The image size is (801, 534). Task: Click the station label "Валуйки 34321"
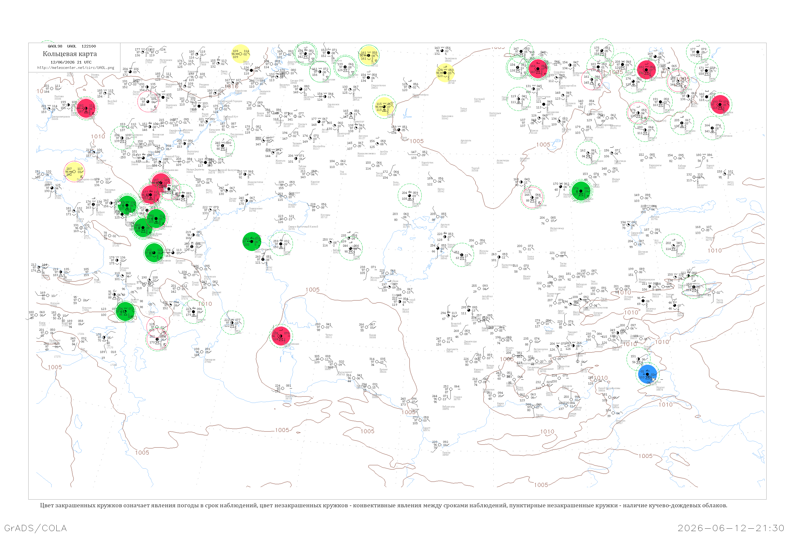pyautogui.click(x=112, y=102)
